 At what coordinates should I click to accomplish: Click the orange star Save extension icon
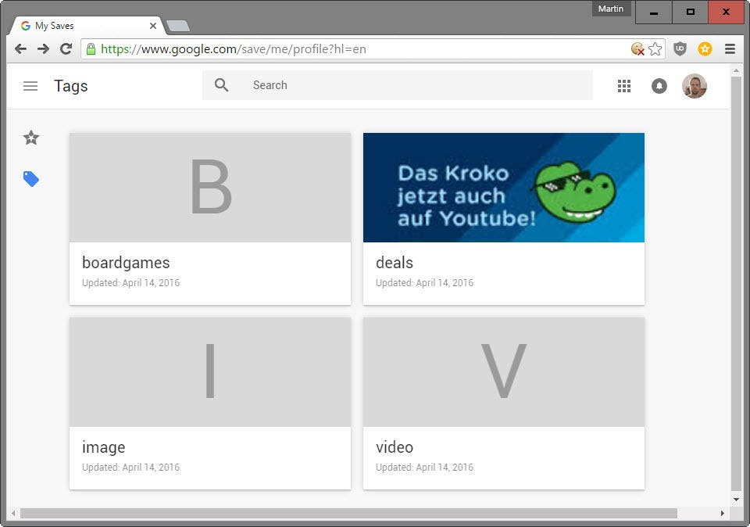pyautogui.click(x=705, y=48)
